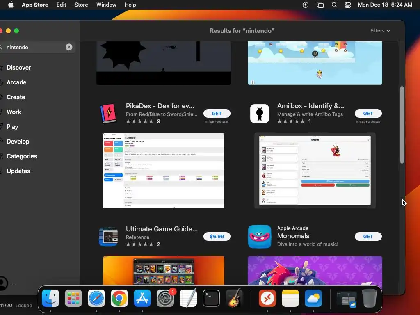Click the menu bar date and time
The image size is (420, 315).
click(x=385, y=5)
